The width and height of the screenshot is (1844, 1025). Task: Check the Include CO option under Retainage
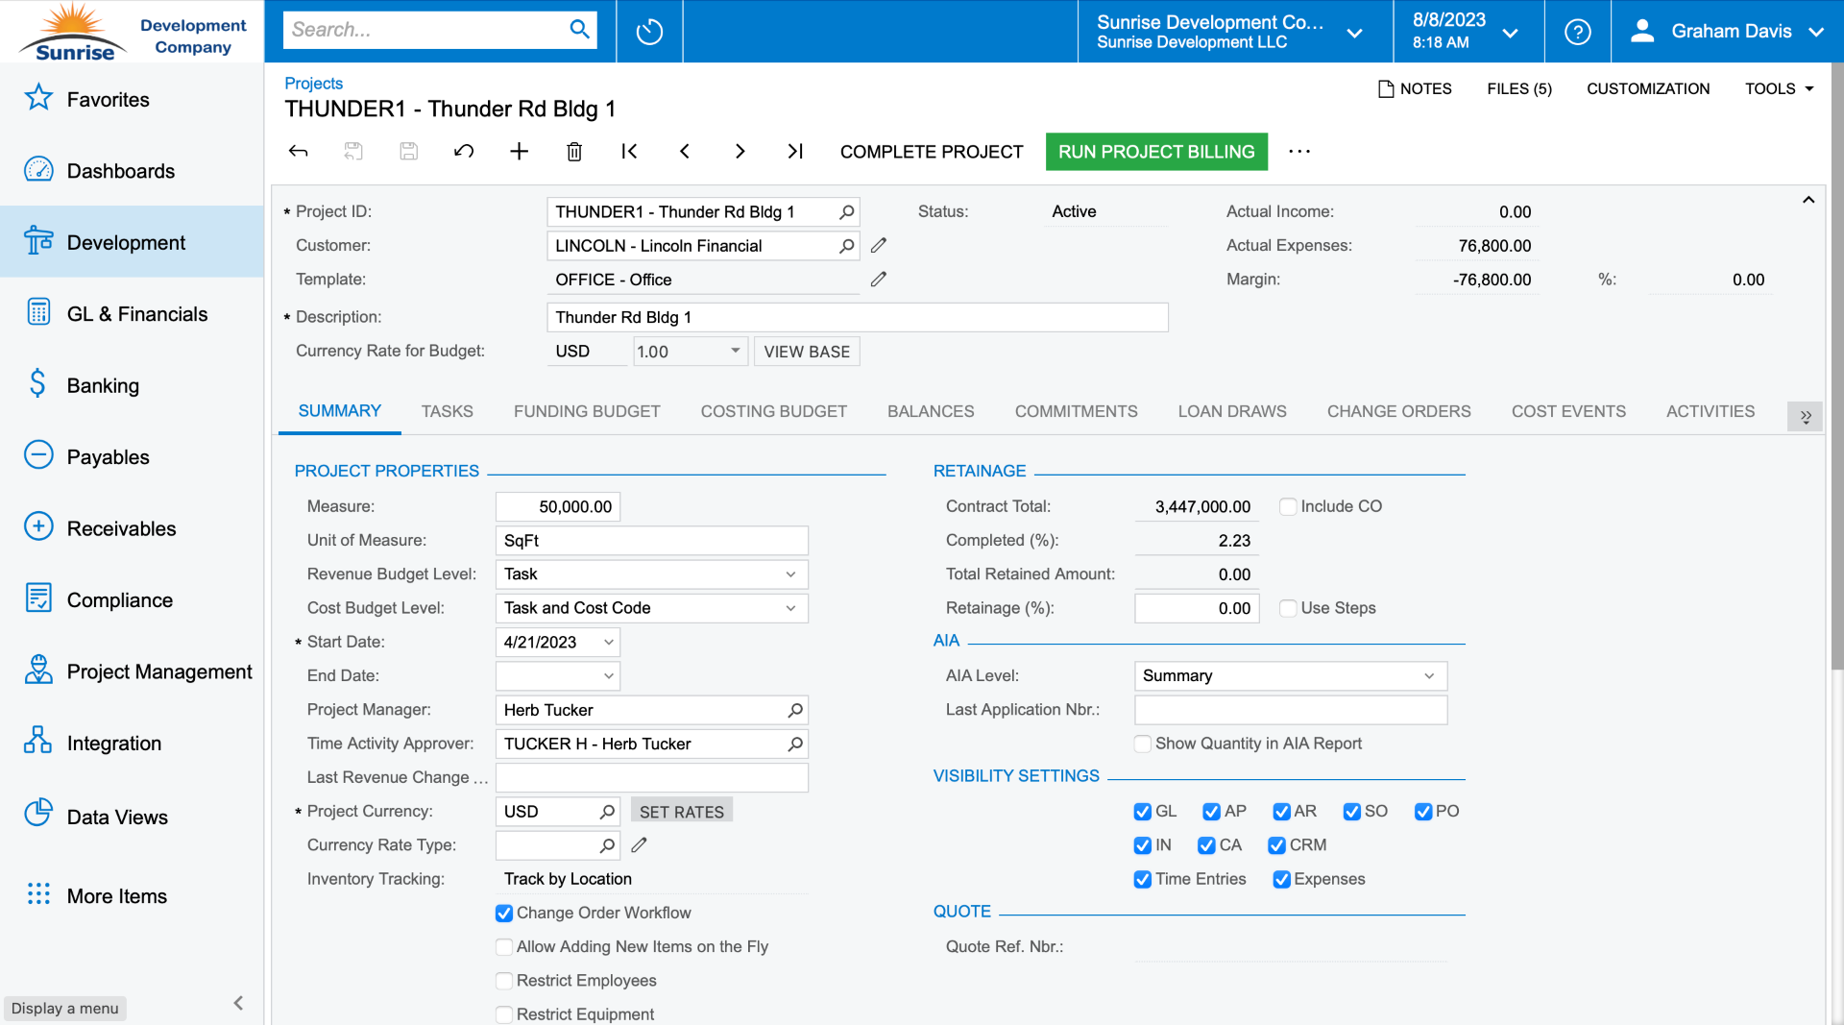[1287, 506]
